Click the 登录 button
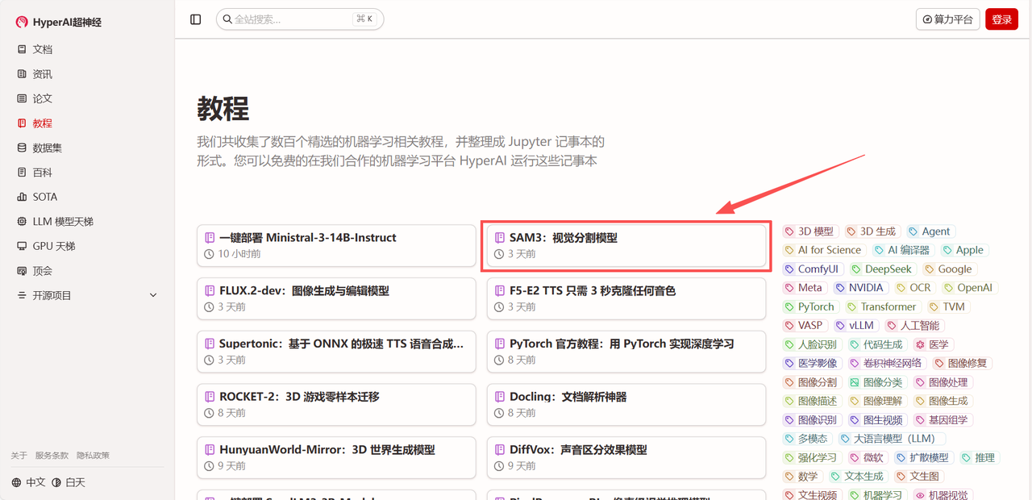 1001,19
